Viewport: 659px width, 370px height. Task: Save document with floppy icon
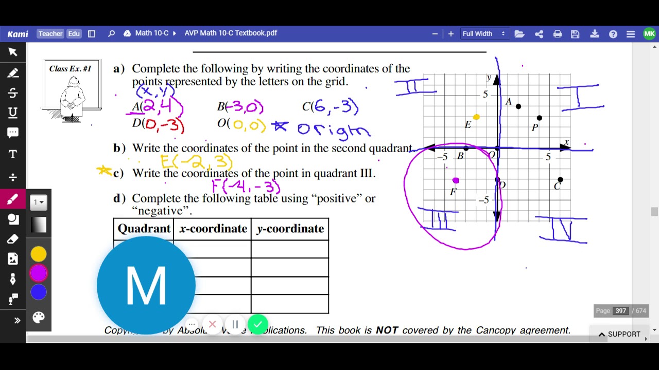pyautogui.click(x=576, y=34)
